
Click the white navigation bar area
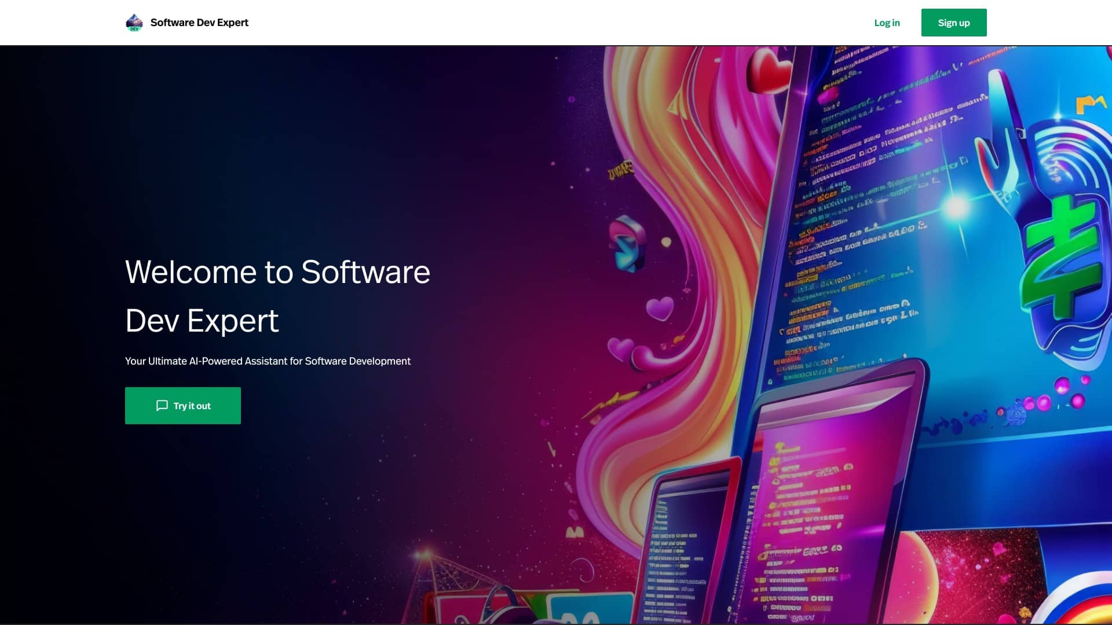click(521, 22)
